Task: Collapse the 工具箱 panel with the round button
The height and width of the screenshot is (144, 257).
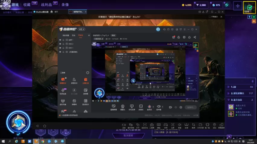Action: (88, 73)
